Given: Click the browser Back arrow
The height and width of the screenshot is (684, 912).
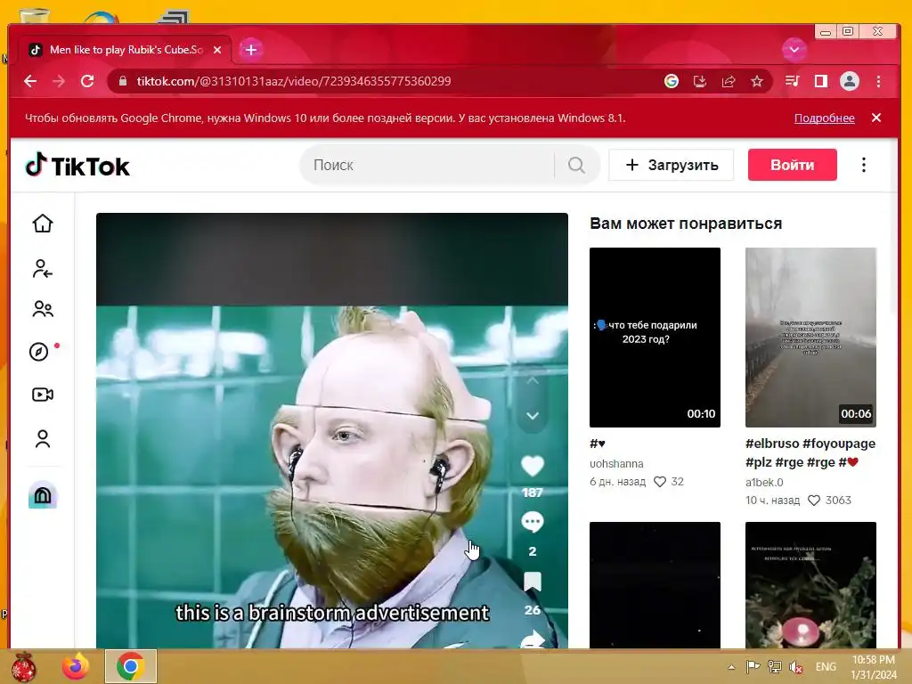Looking at the screenshot, I should [x=31, y=81].
